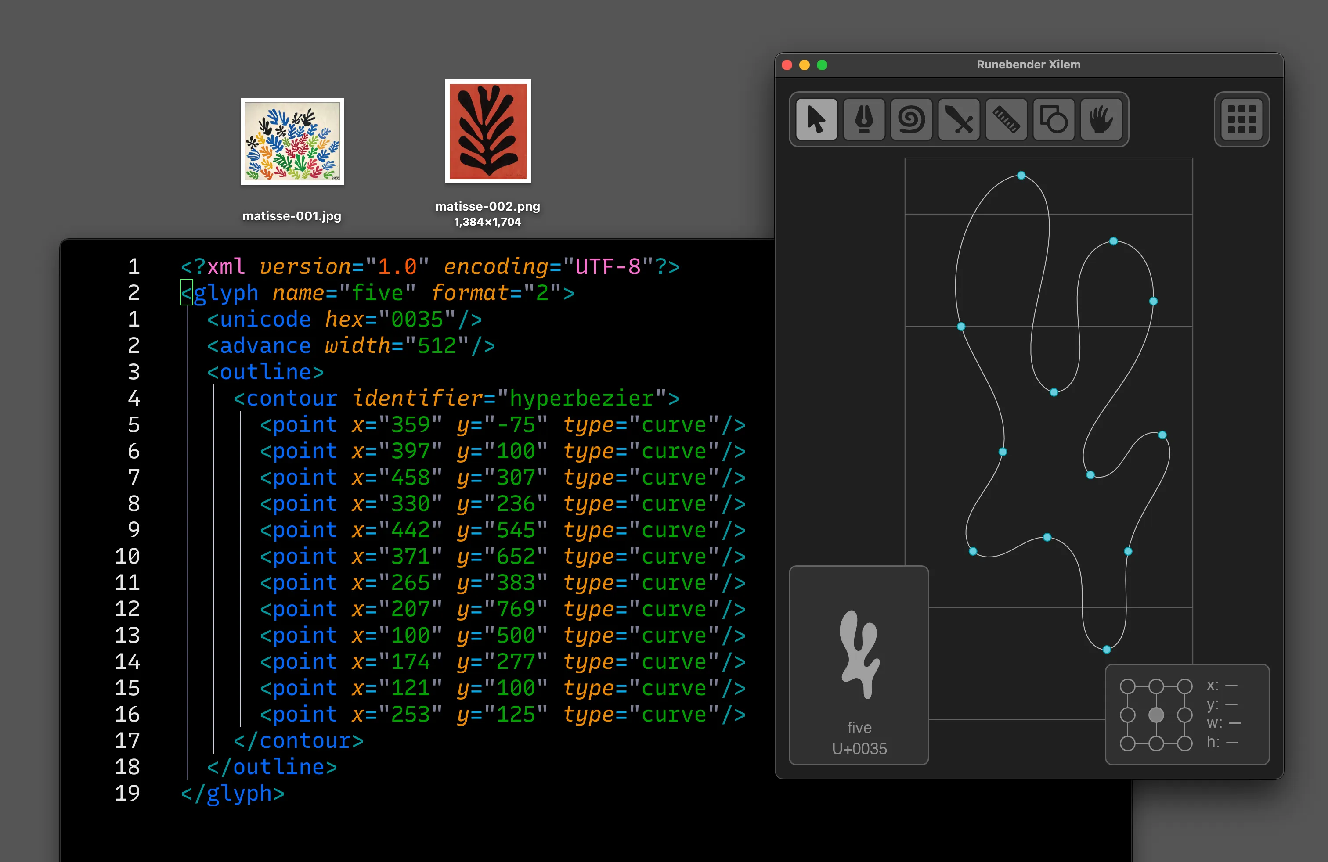
Task: Click the glyph name="five" line in the editor
Action: click(x=377, y=293)
